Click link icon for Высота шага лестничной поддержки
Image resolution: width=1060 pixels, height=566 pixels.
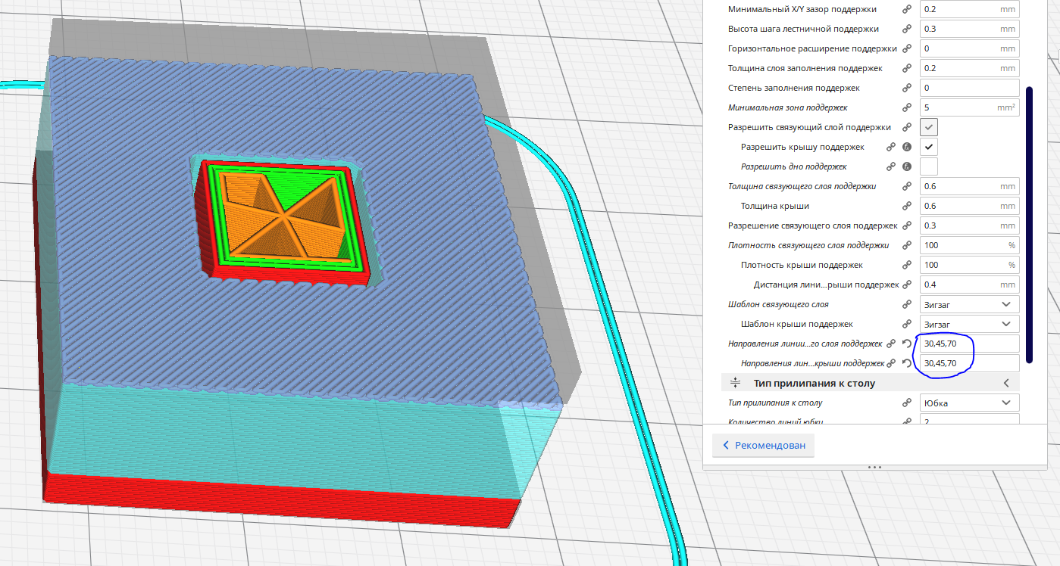(x=907, y=29)
